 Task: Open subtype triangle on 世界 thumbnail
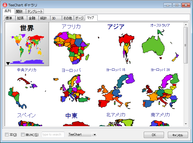pos(8,63)
